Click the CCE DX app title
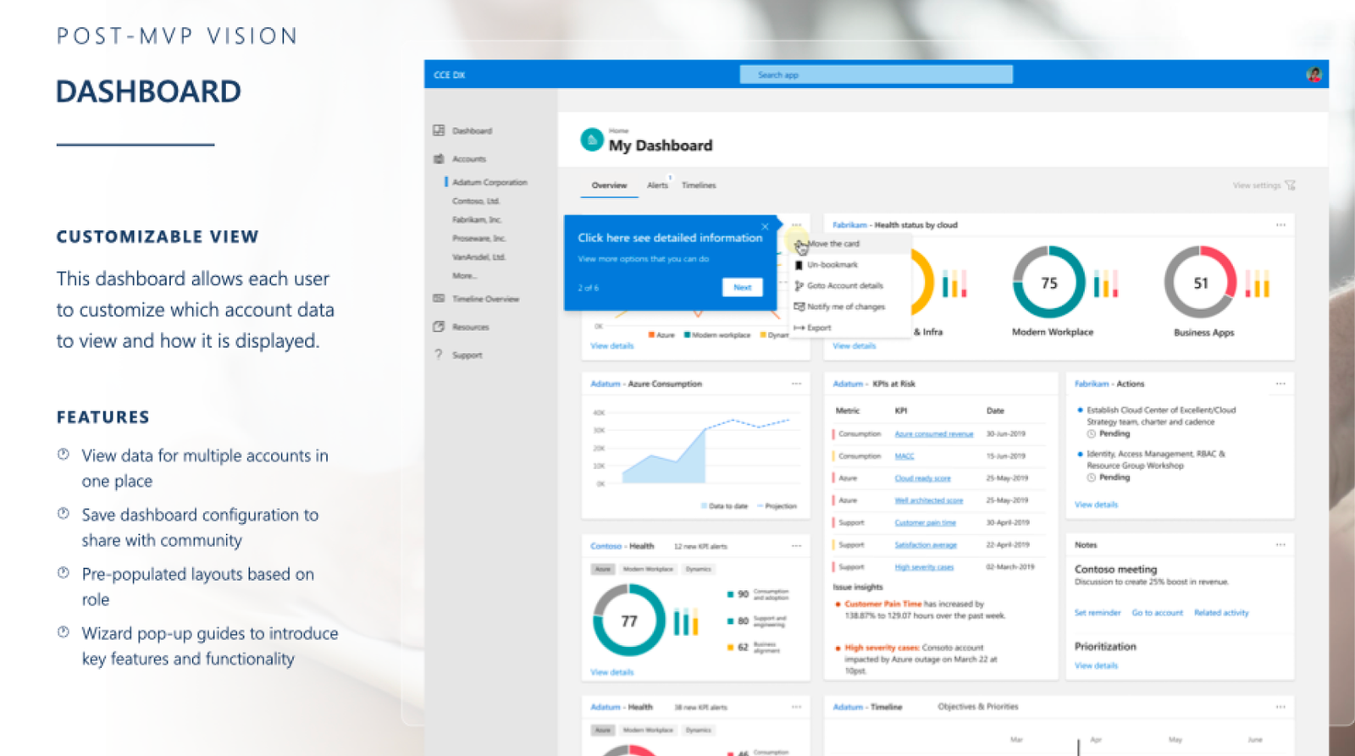 pyautogui.click(x=450, y=74)
